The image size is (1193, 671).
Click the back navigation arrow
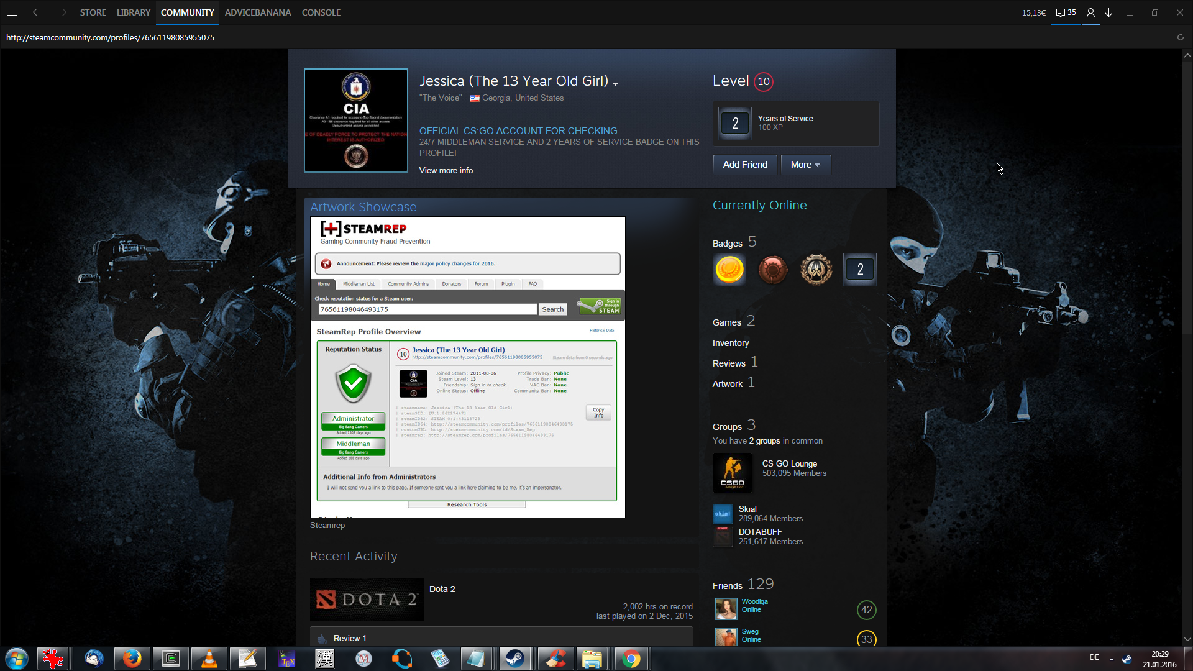37,12
